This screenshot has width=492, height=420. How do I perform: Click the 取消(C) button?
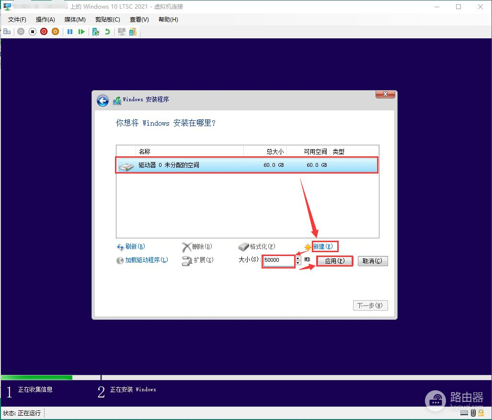click(x=372, y=261)
